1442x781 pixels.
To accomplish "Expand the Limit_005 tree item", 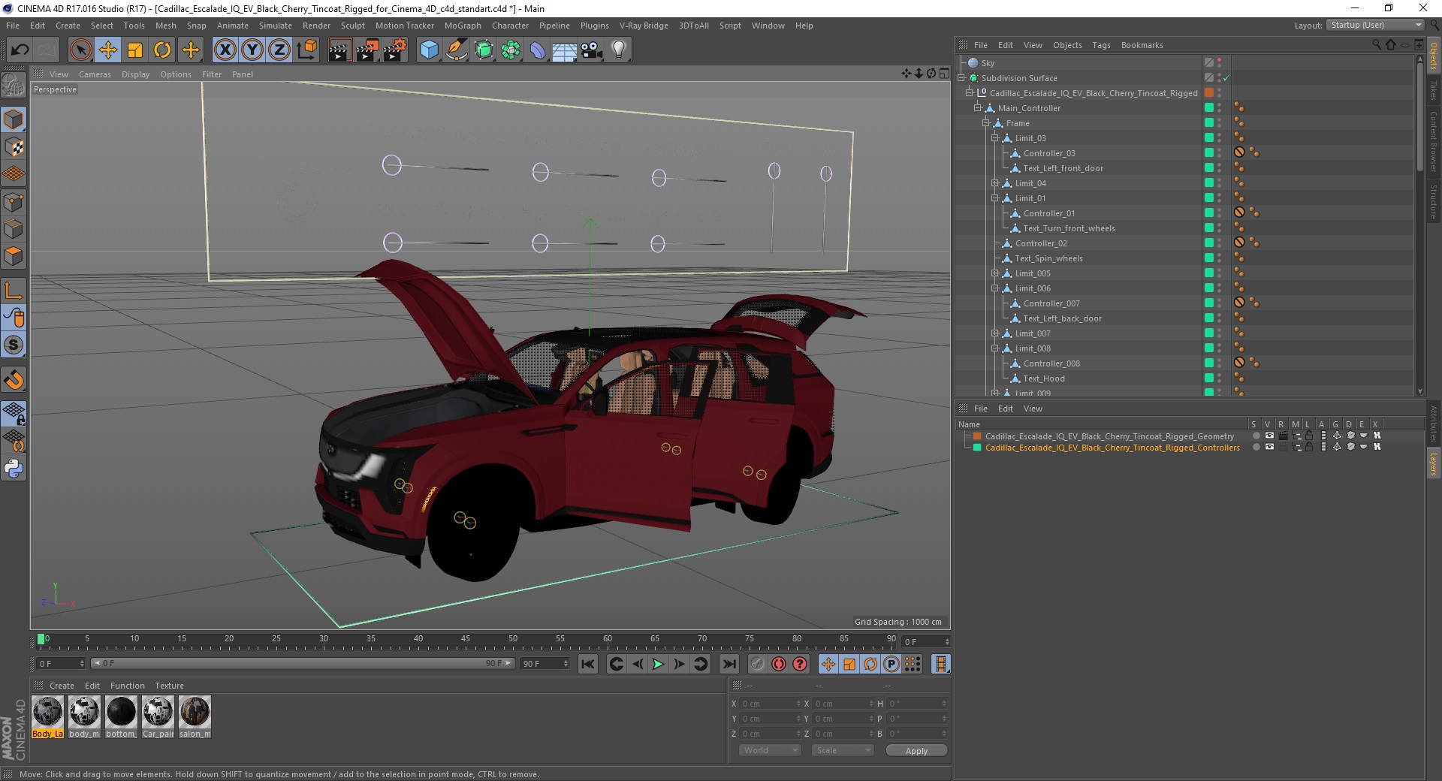I will click(994, 273).
